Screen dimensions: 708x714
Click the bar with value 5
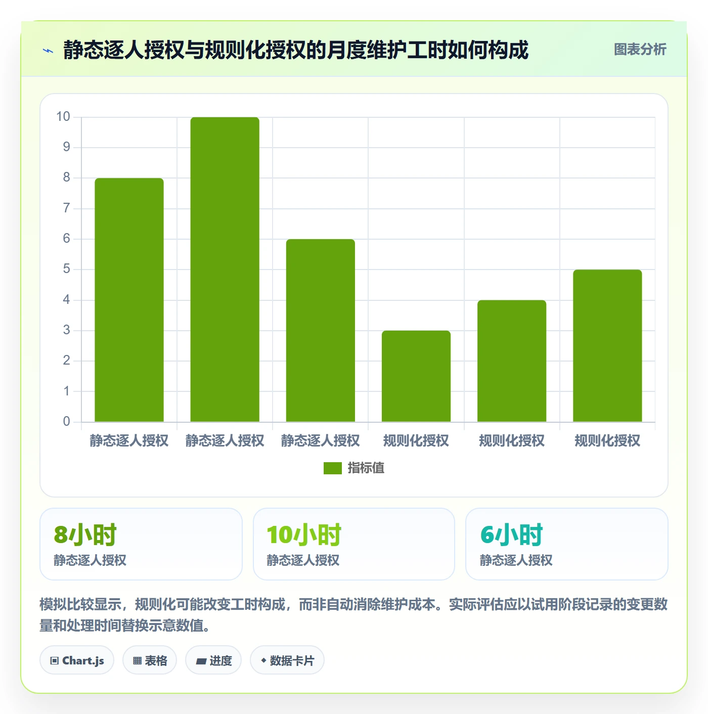tap(607, 346)
